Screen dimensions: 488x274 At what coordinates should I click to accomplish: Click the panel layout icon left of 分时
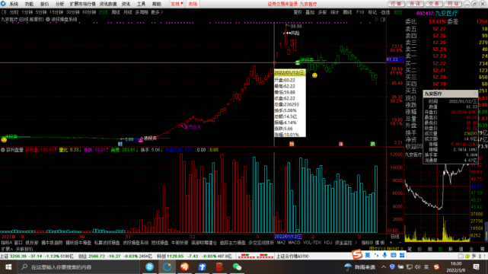4,12
